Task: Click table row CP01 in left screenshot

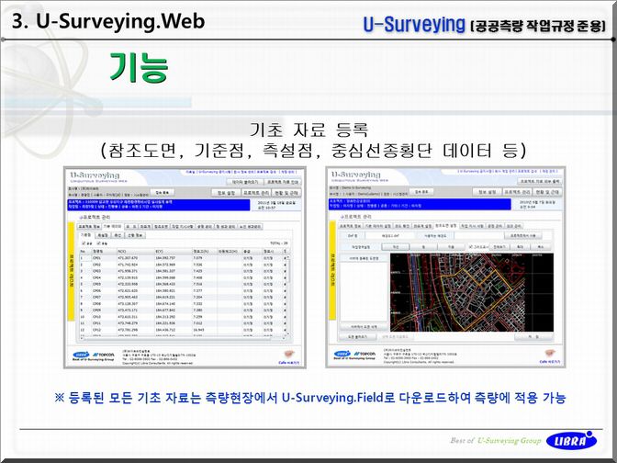Action: (x=183, y=258)
